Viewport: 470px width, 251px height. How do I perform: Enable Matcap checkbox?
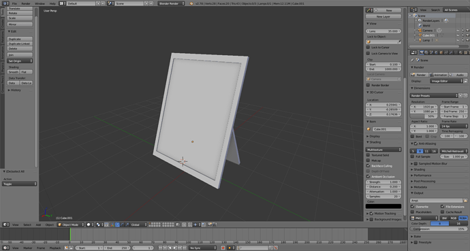(368, 161)
